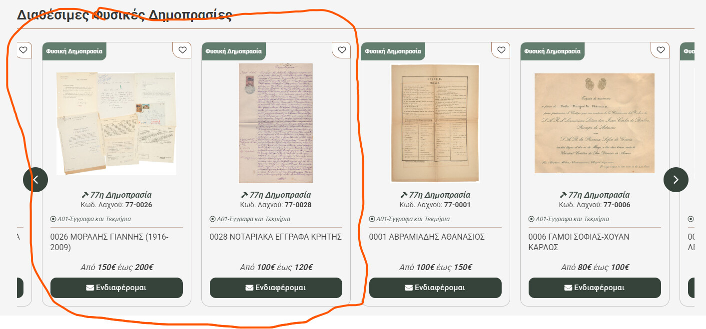Open 77η Δημοπρασία link on lot 77-0026
This screenshot has width=706, height=329.
[x=116, y=195]
